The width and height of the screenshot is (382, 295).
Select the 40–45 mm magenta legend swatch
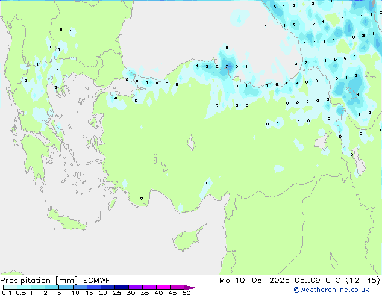tap(163, 287)
